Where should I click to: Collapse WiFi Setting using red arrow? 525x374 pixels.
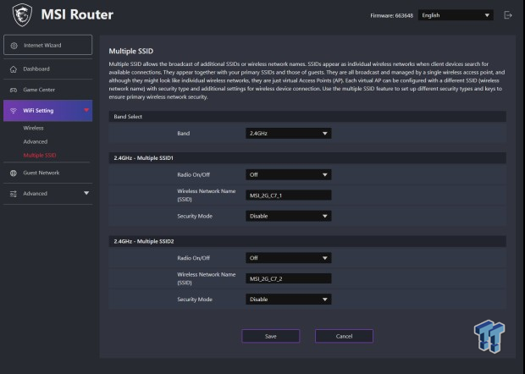(86, 110)
